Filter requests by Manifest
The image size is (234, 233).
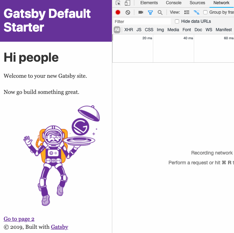coord(224,30)
